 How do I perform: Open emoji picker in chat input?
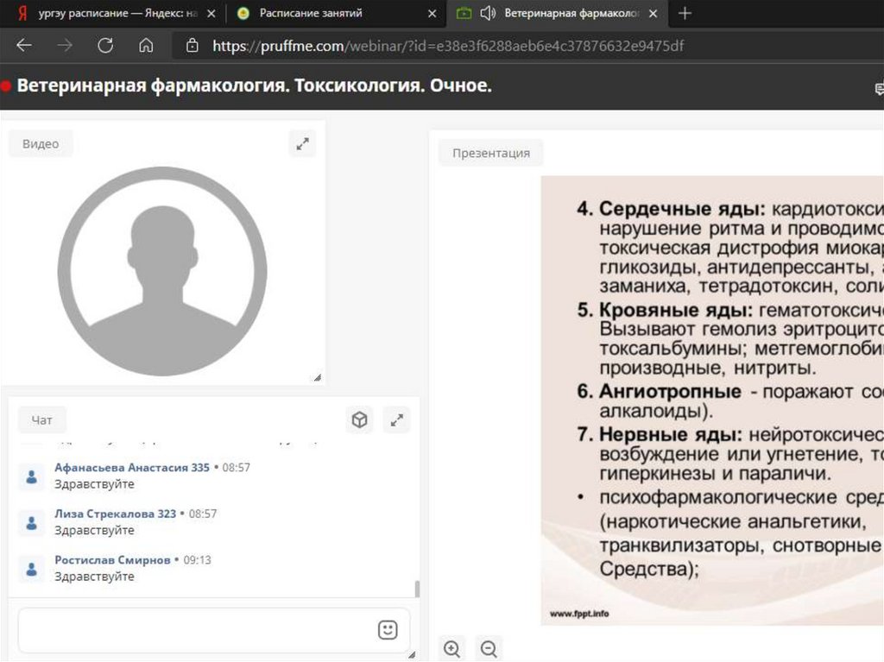click(x=388, y=630)
